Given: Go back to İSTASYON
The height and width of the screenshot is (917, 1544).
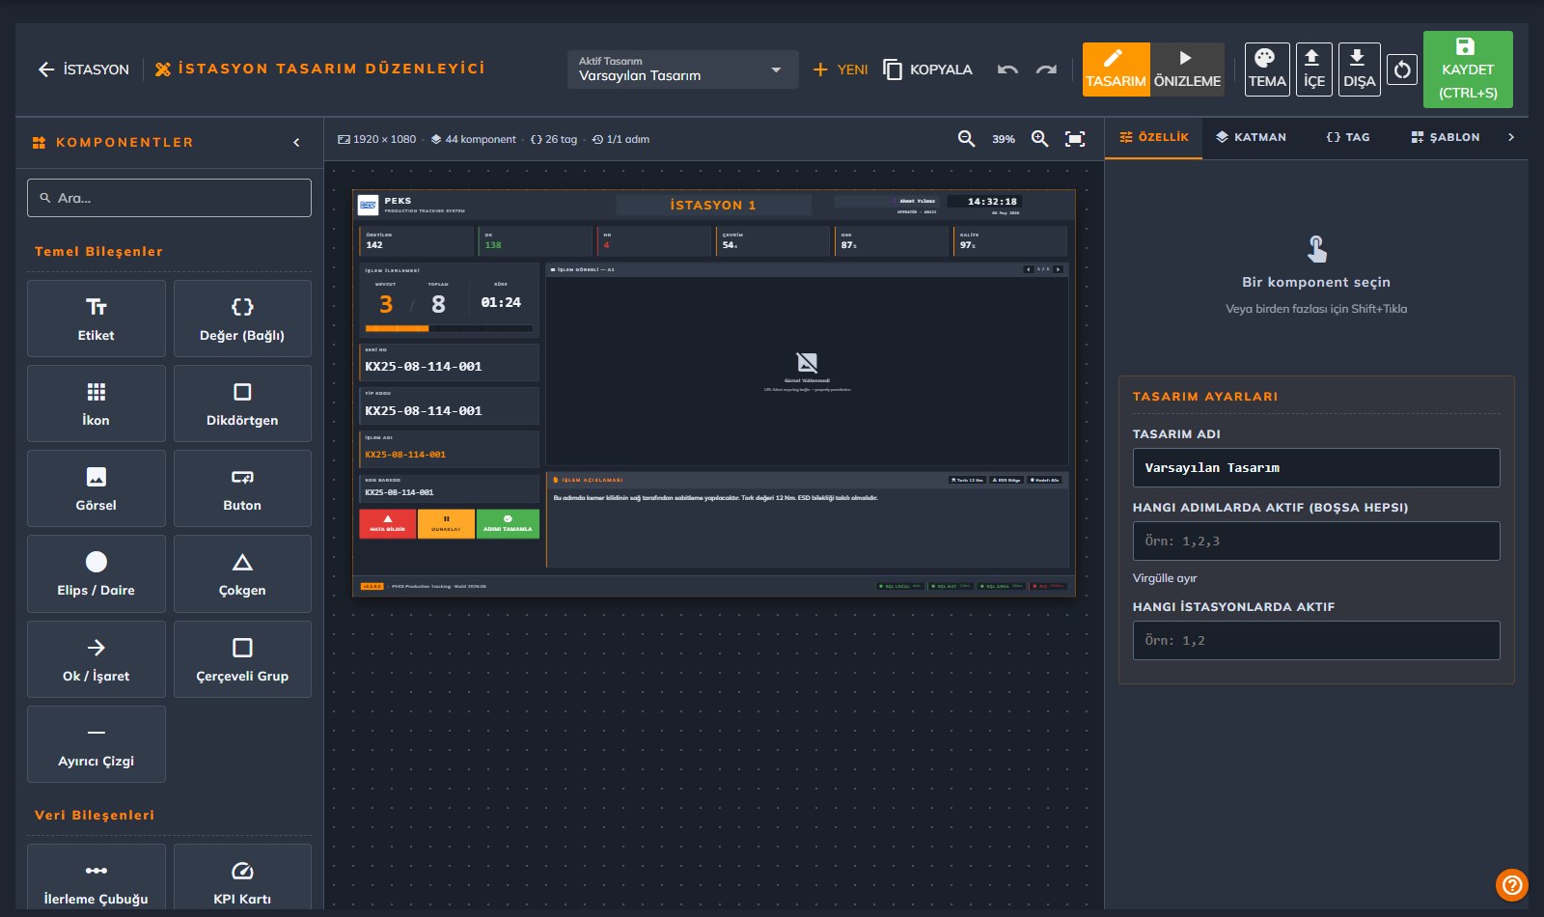Looking at the screenshot, I should [83, 69].
